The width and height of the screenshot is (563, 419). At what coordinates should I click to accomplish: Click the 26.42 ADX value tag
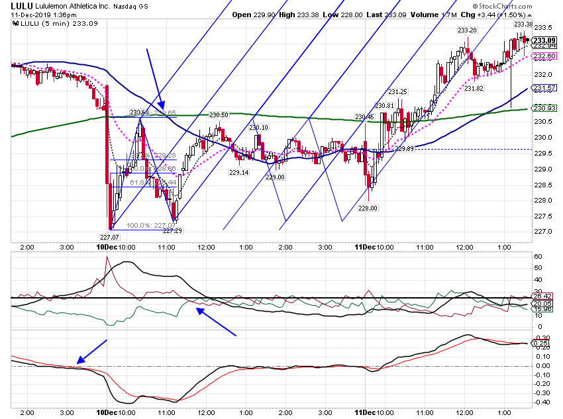(x=542, y=297)
